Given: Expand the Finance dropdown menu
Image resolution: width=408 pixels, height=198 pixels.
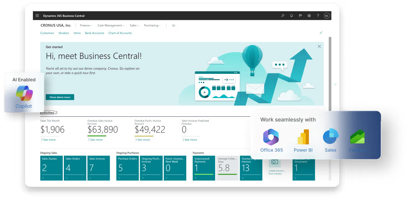Looking at the screenshot, I should (x=86, y=25).
